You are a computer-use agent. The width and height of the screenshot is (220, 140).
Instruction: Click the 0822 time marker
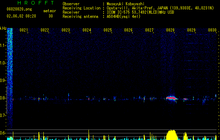point(45,30)
